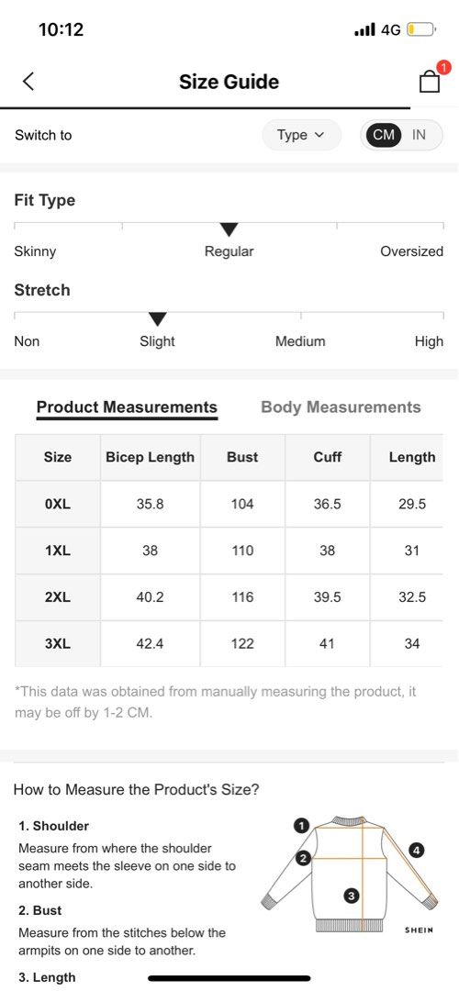Tap marker 2 on sweater diagram

tap(303, 858)
